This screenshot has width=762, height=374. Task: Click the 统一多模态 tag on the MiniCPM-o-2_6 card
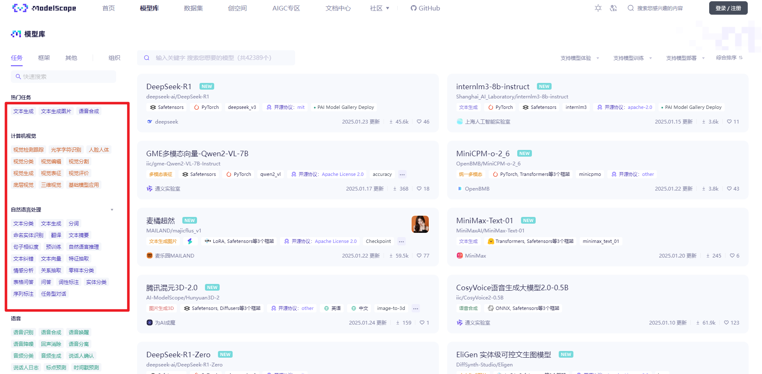[471, 175]
